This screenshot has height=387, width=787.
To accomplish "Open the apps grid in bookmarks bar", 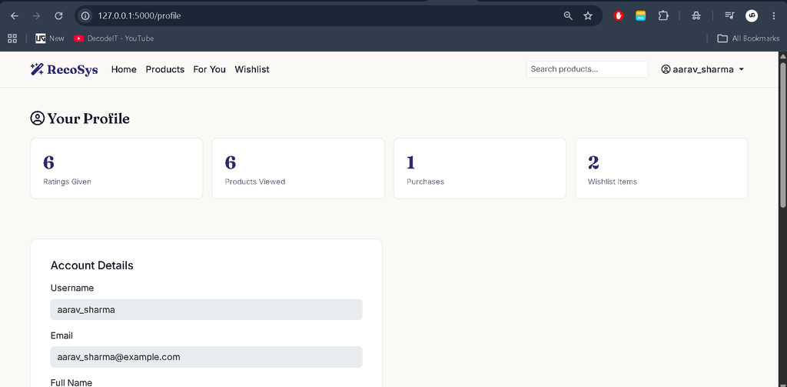I will [12, 38].
